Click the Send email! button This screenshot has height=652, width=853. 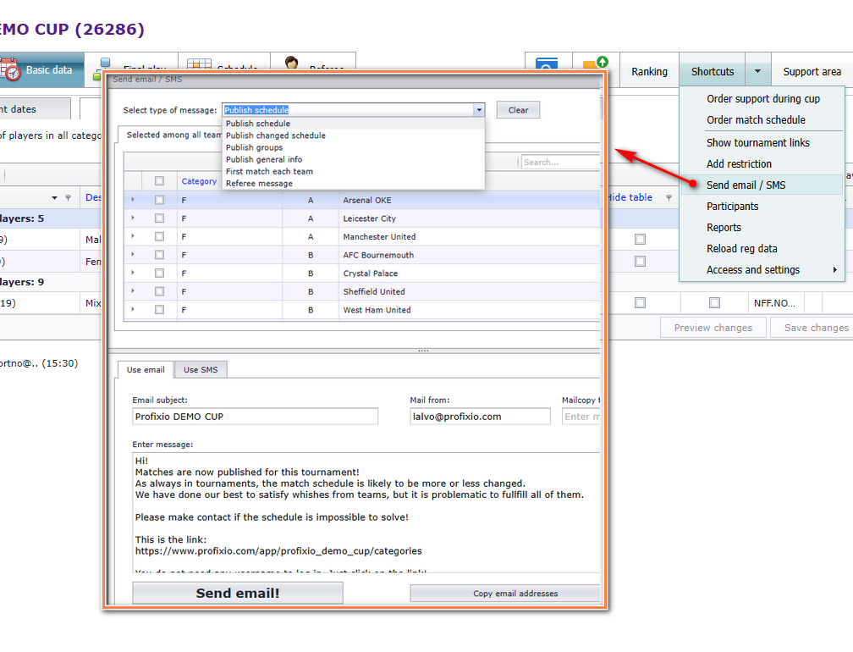coord(238,593)
